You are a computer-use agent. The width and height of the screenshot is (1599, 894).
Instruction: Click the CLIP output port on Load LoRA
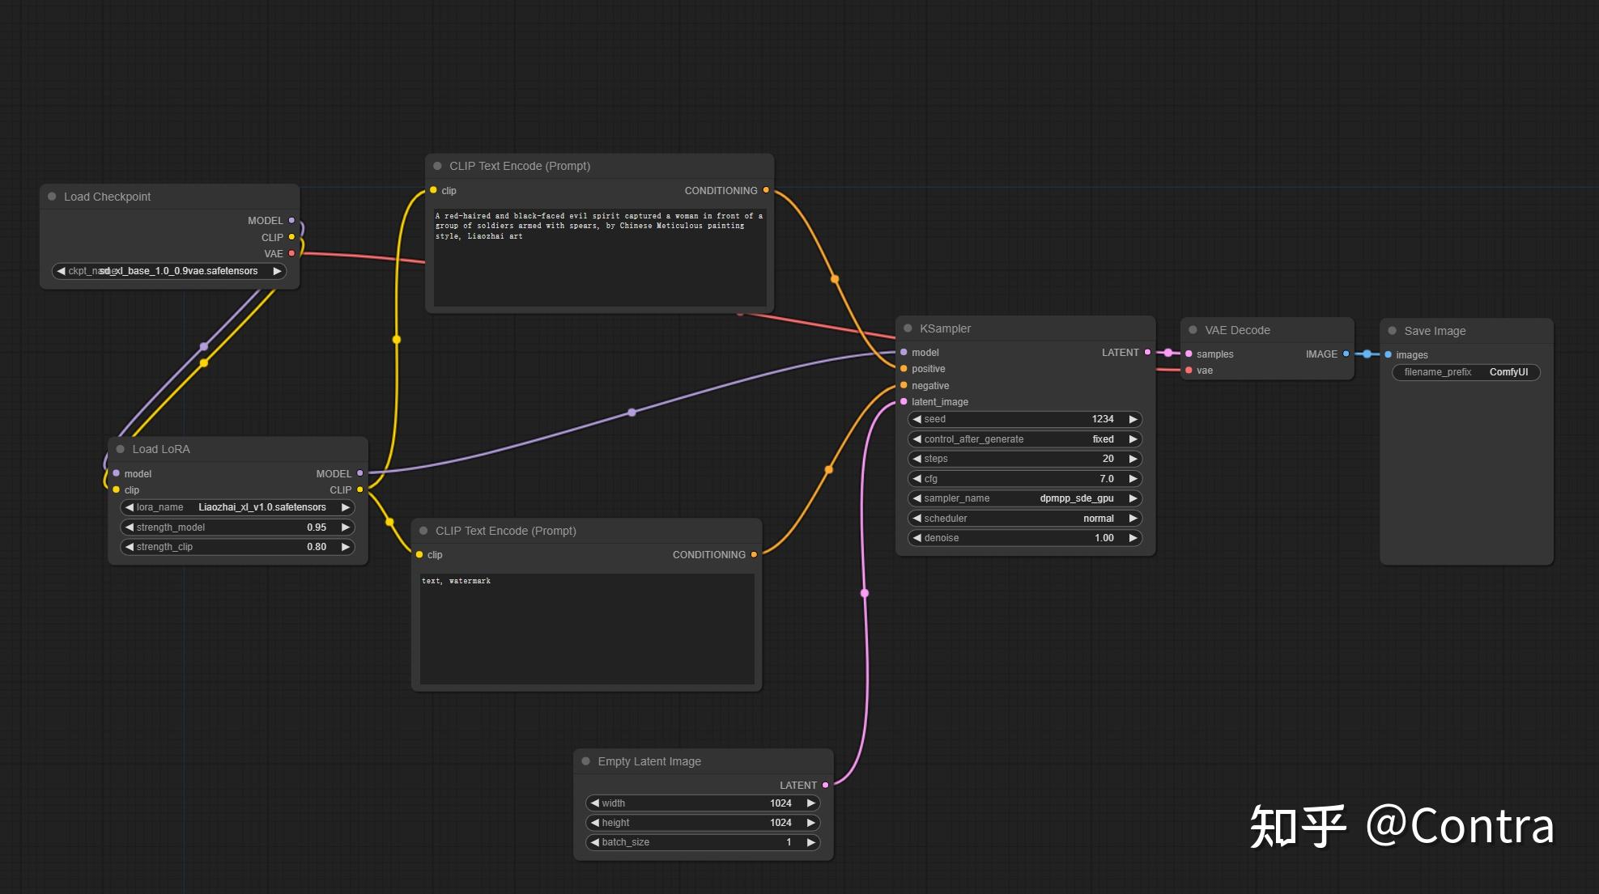[359, 489]
